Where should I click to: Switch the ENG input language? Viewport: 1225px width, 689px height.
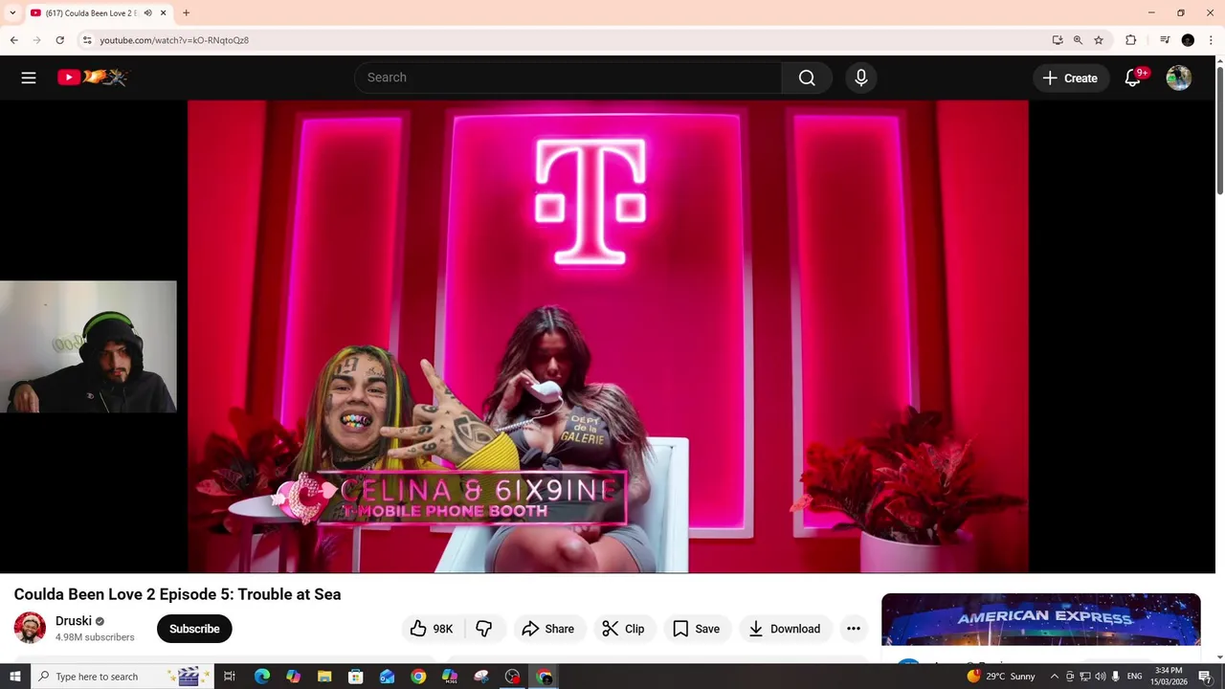coord(1134,677)
